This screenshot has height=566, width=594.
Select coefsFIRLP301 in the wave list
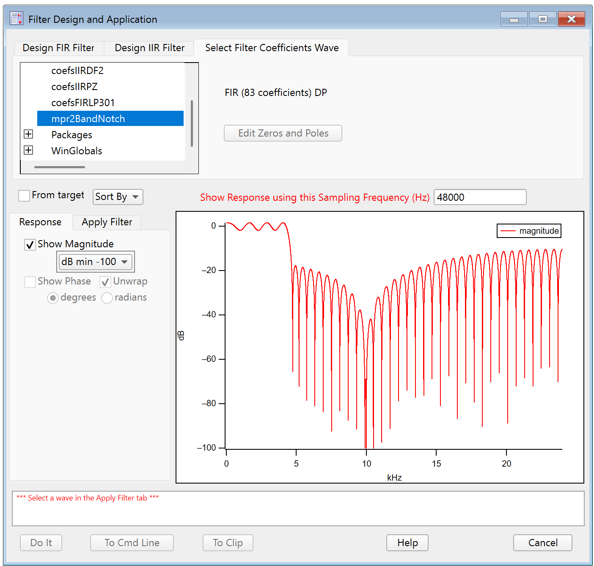pos(83,103)
